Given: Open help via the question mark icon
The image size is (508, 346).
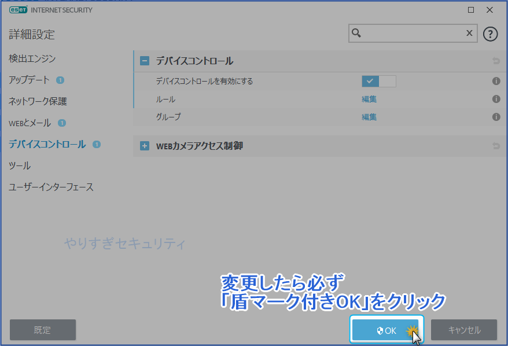Looking at the screenshot, I should coord(490,34).
